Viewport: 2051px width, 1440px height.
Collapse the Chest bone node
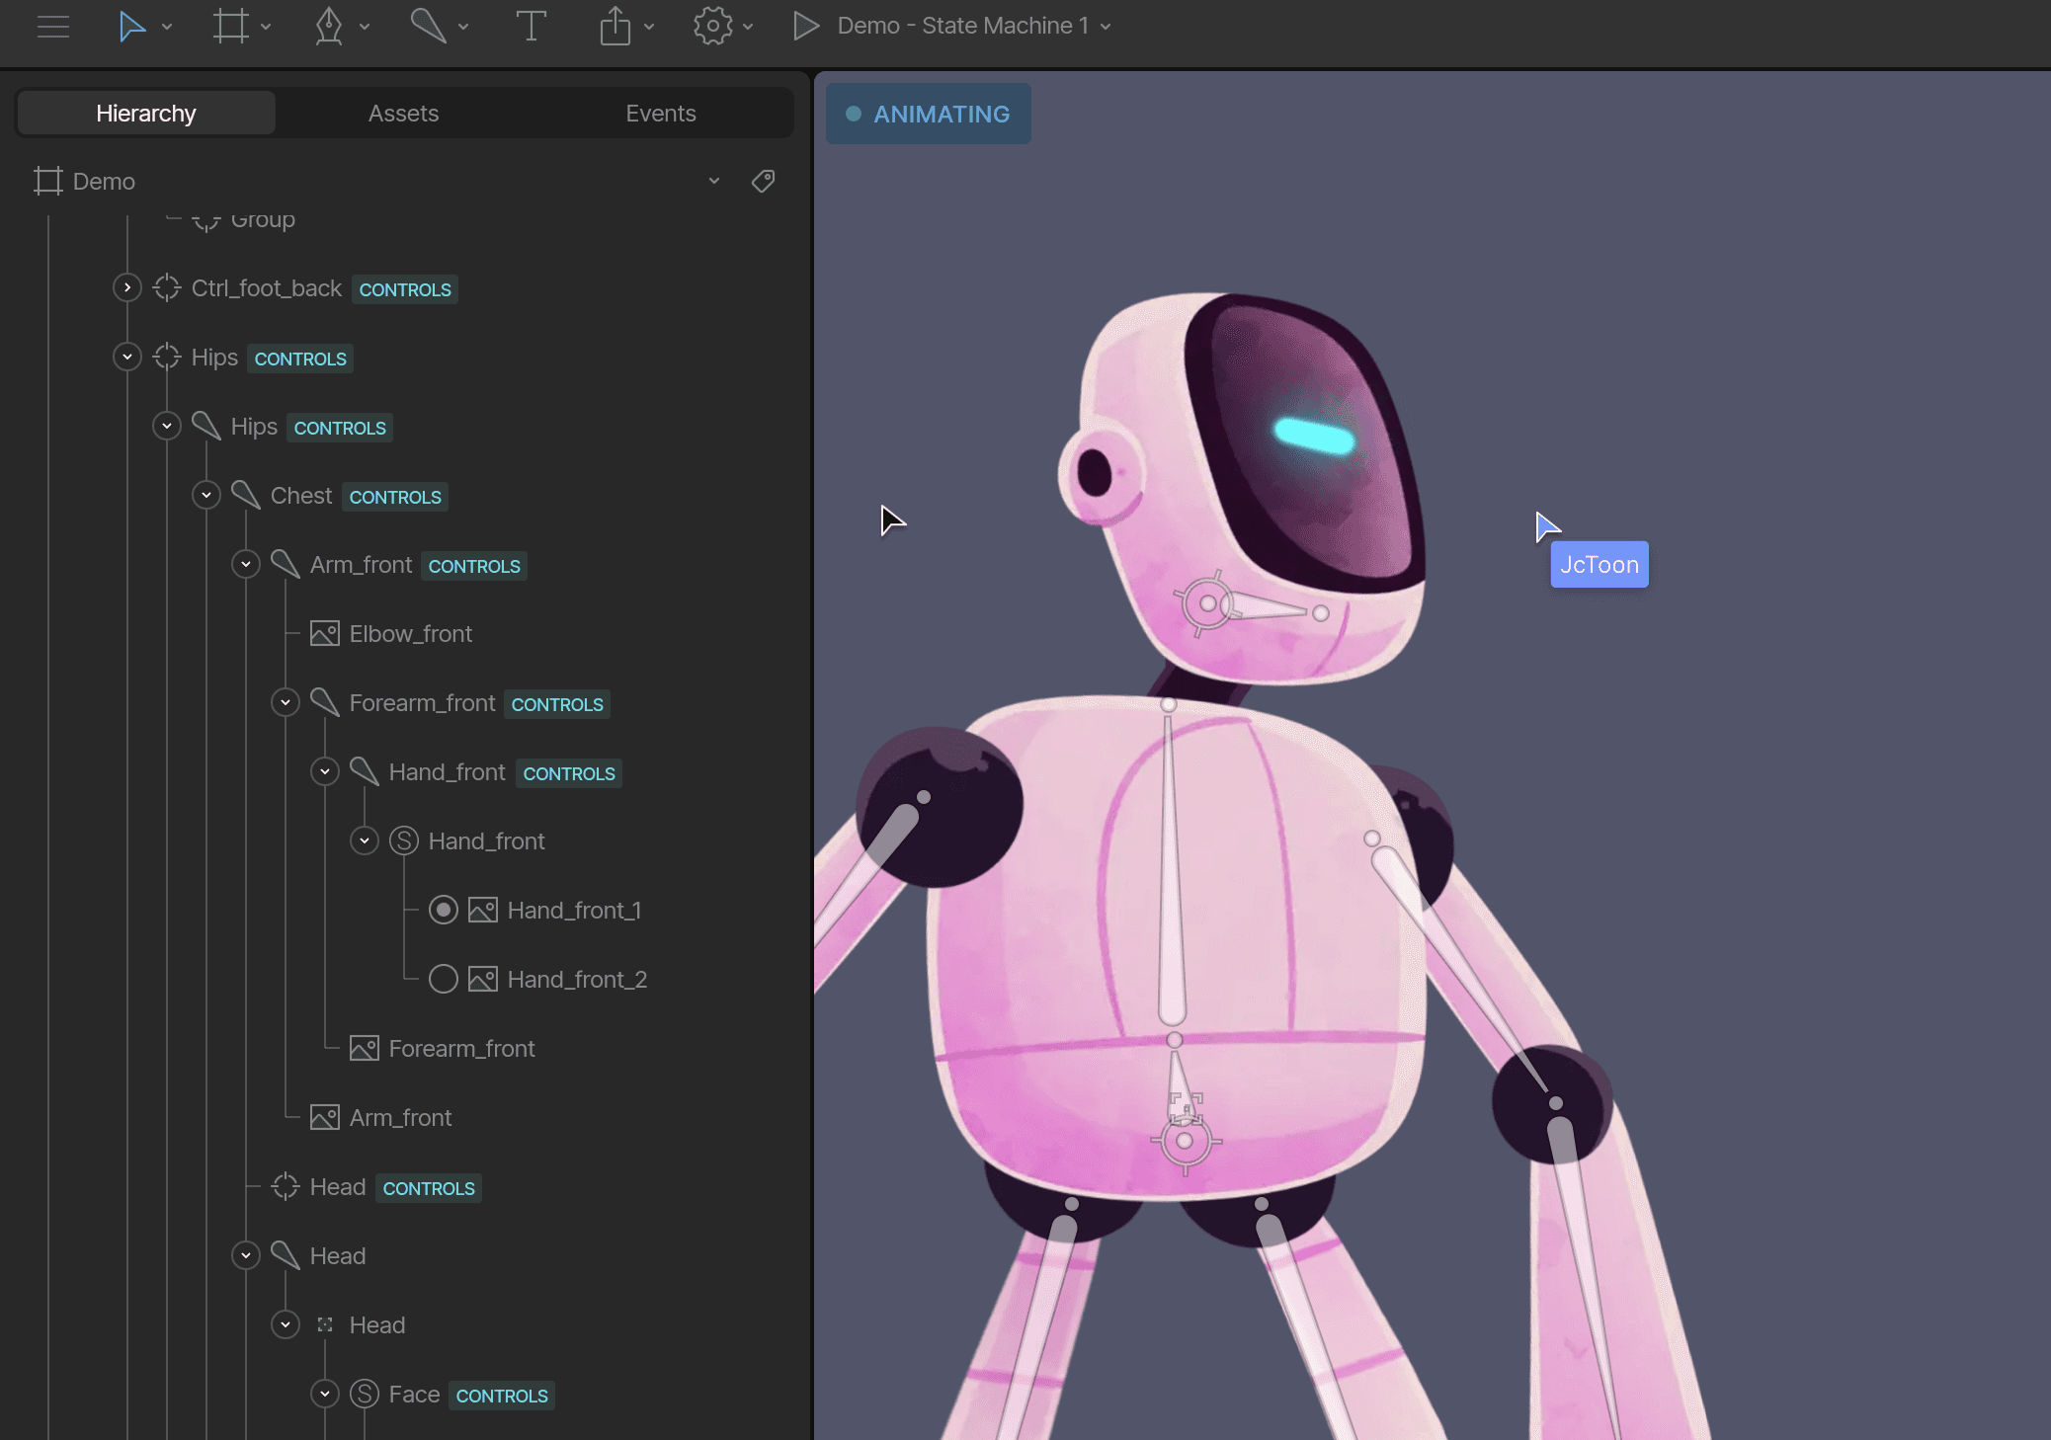[206, 495]
